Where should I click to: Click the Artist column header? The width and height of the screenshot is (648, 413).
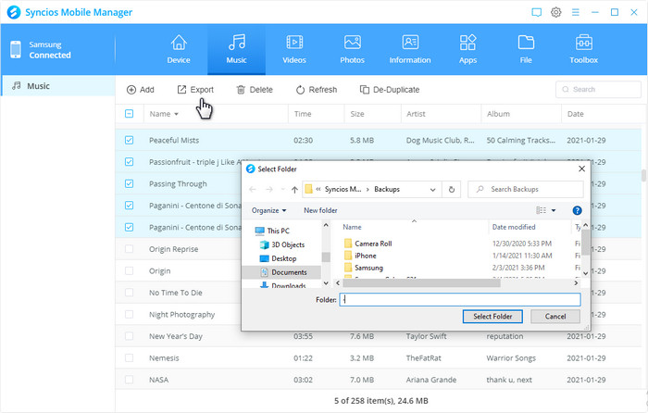click(441, 114)
